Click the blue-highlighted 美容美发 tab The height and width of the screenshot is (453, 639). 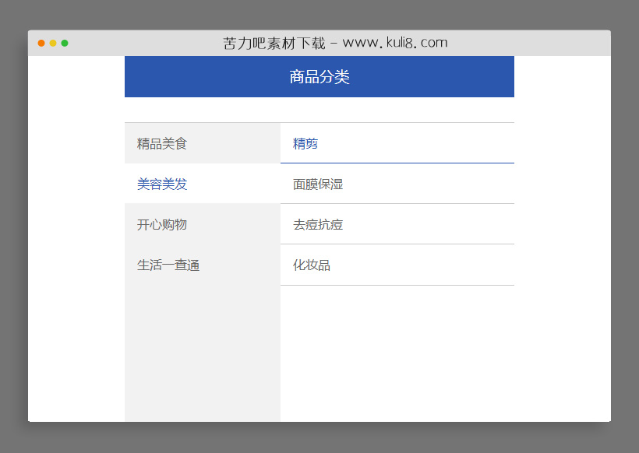(161, 184)
